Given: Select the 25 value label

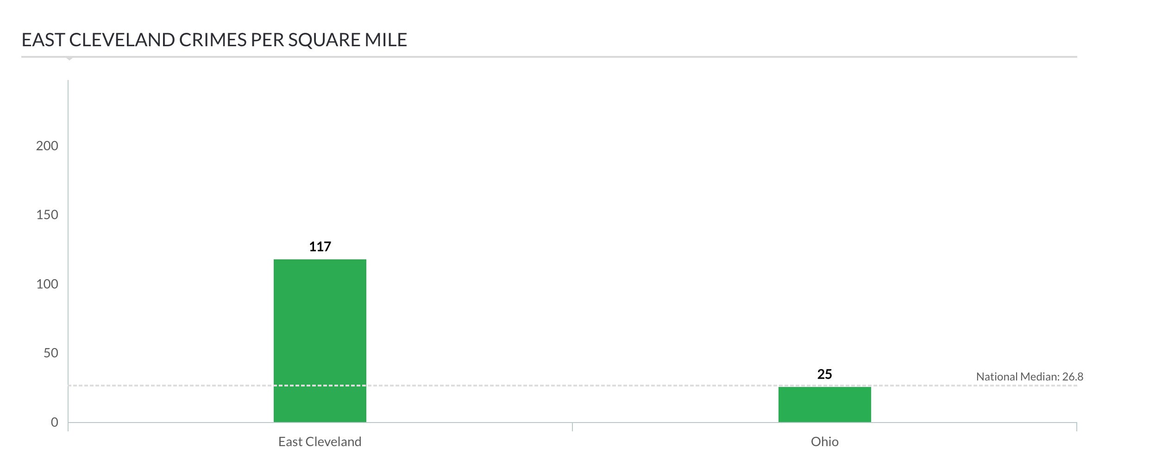Looking at the screenshot, I should [824, 374].
